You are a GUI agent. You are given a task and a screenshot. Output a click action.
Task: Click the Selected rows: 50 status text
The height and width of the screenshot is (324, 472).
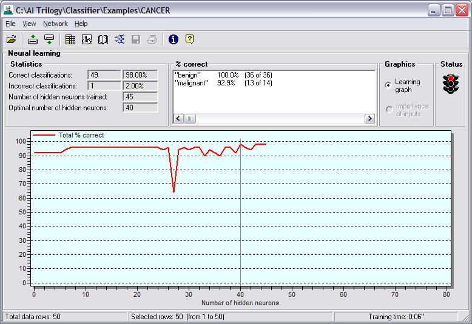click(x=178, y=317)
